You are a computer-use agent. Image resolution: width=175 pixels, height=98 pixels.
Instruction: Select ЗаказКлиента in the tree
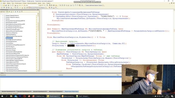(9, 38)
